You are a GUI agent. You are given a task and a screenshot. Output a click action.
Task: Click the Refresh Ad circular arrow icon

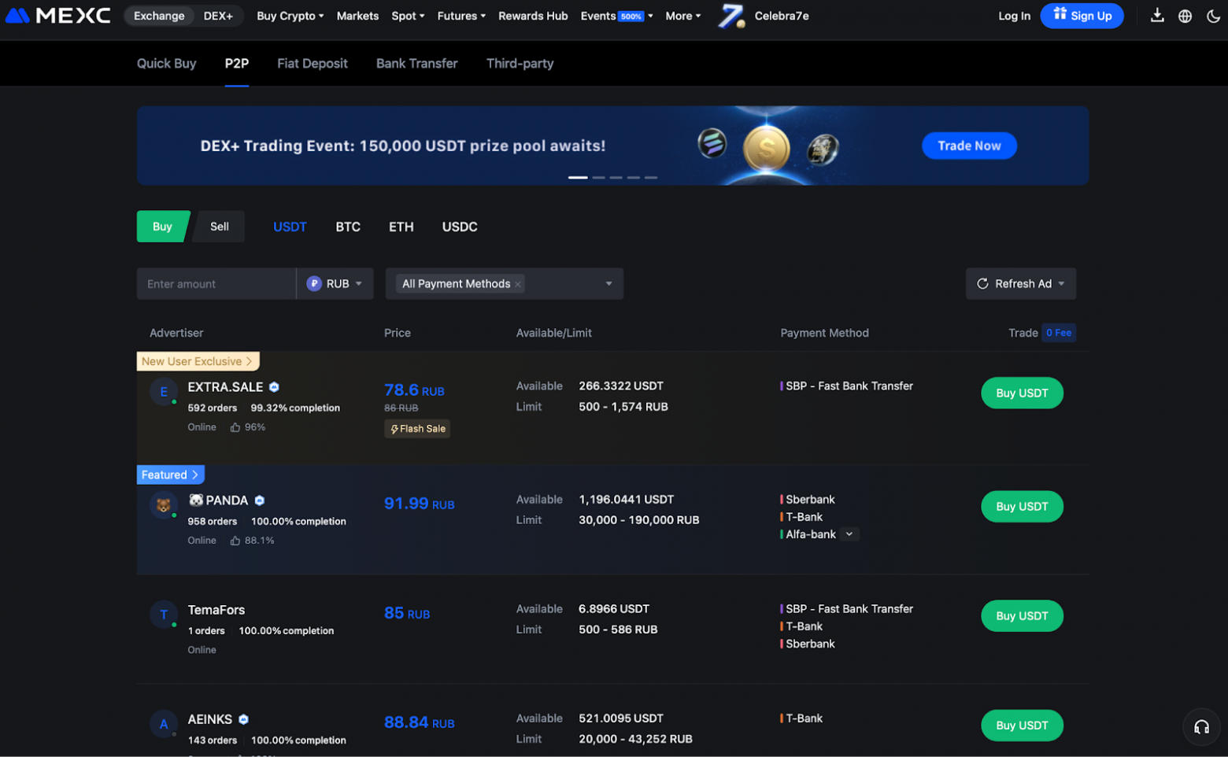click(982, 284)
